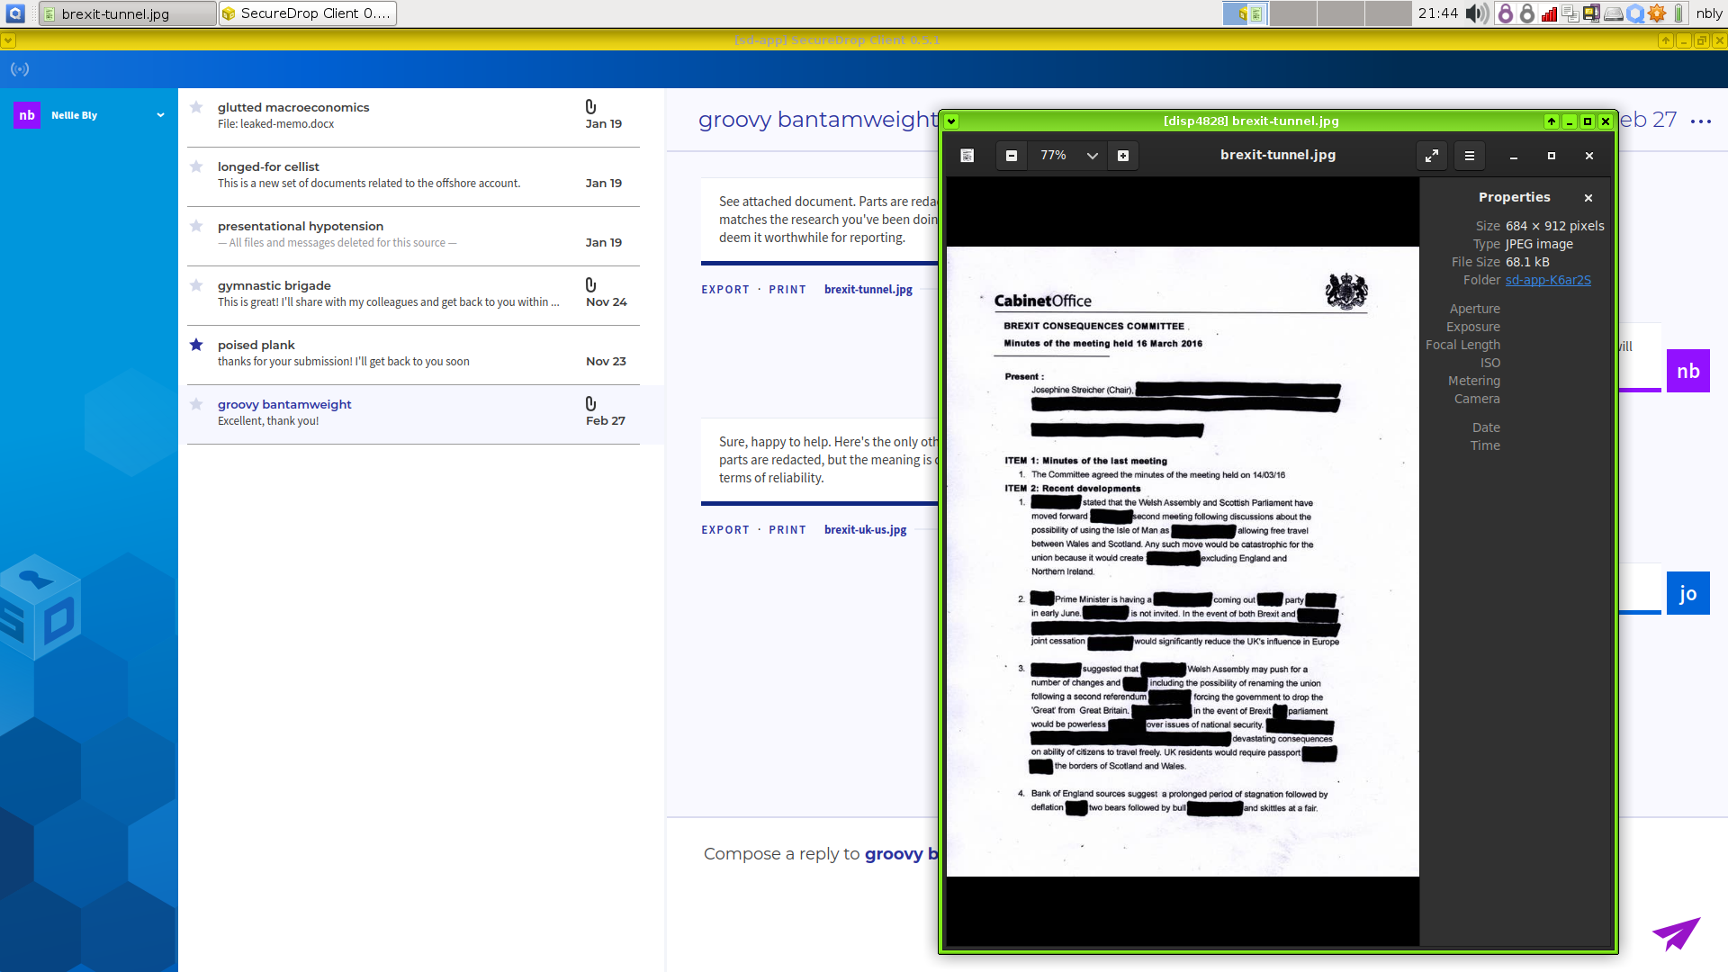Enter fullscreen mode in the image viewer
This screenshot has width=1728, height=972.
coord(1431,156)
